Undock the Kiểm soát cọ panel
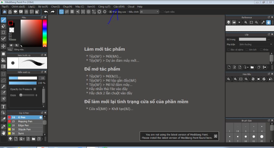This screenshot has height=148, width=274. coord(42,72)
